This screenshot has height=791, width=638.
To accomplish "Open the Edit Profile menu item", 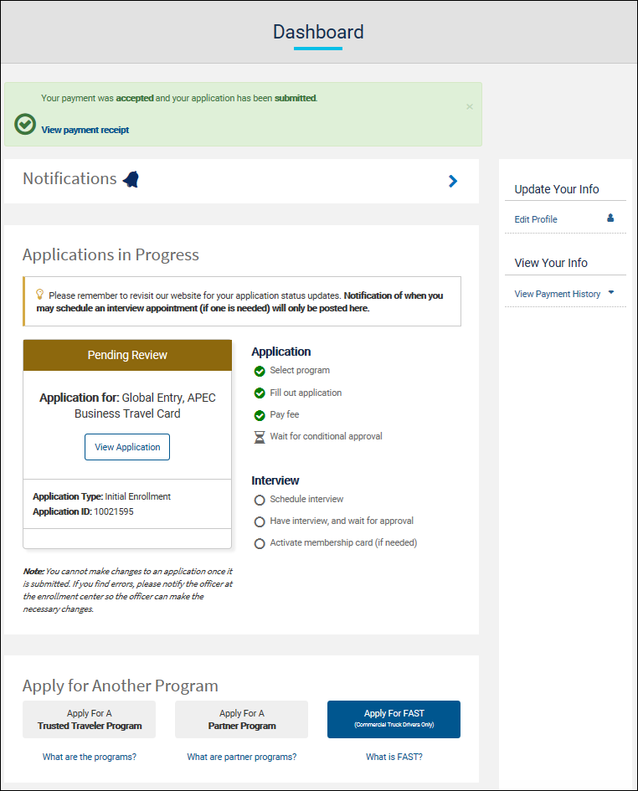I will (x=536, y=219).
